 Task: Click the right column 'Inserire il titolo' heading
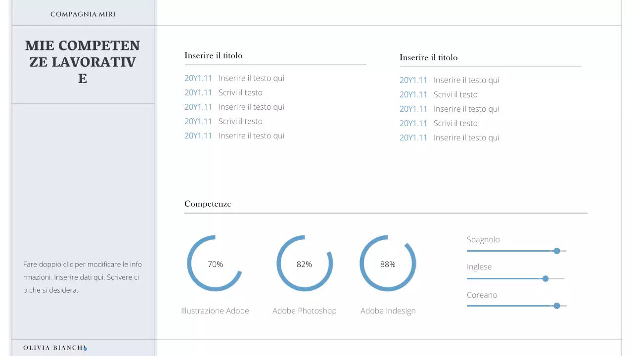[429, 57]
